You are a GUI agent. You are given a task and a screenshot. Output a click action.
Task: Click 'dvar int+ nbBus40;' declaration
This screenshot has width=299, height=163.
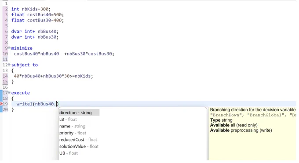pyautogui.click(x=35, y=32)
